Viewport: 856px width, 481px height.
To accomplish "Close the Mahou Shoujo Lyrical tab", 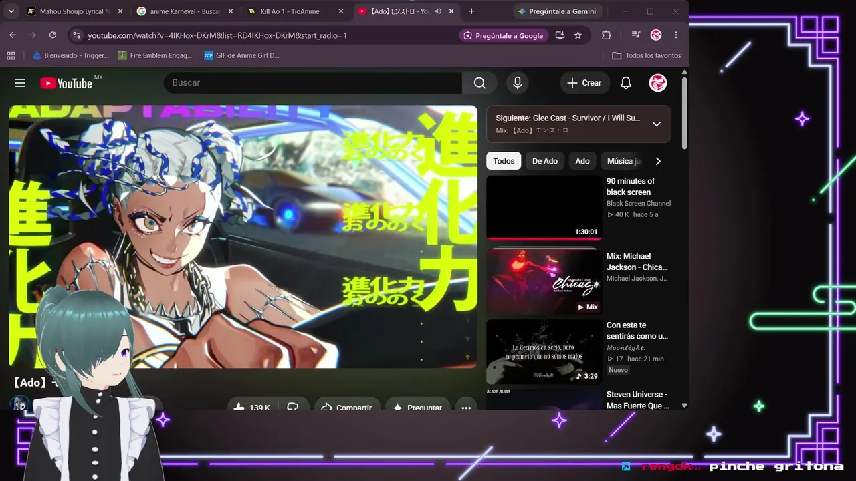I will pos(120,11).
